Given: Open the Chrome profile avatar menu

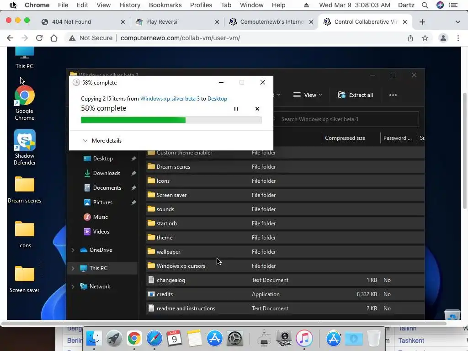Looking at the screenshot, I should [x=443, y=38].
